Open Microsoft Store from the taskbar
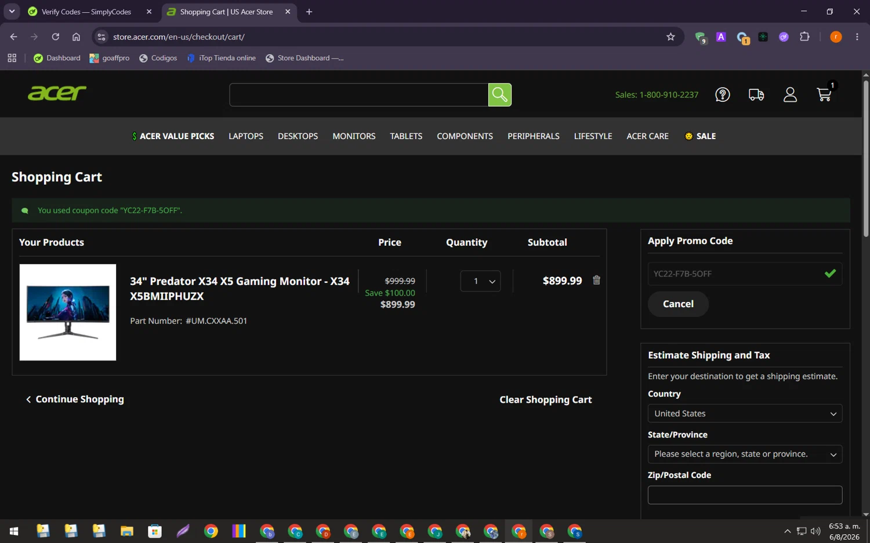This screenshot has height=543, width=870. (x=155, y=531)
